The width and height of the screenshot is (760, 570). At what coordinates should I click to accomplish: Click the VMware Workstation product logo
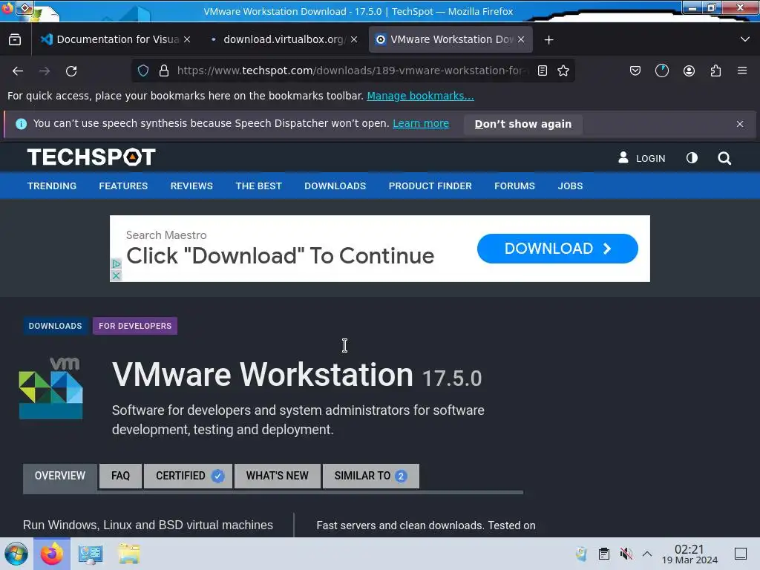tap(51, 388)
